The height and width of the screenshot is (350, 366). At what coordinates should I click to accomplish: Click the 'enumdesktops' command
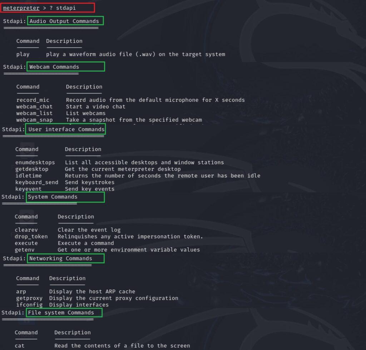pyautogui.click(x=35, y=162)
